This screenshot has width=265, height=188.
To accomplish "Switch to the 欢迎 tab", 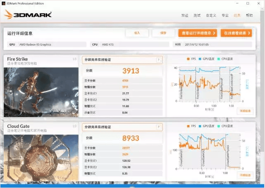I will pos(185,15).
